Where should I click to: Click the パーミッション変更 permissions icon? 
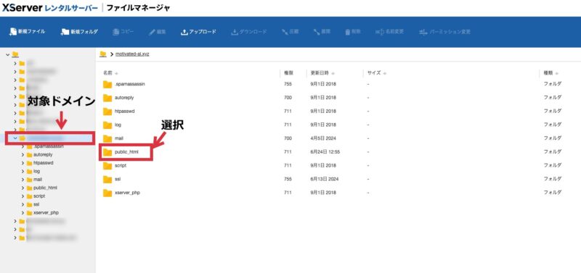(x=423, y=32)
